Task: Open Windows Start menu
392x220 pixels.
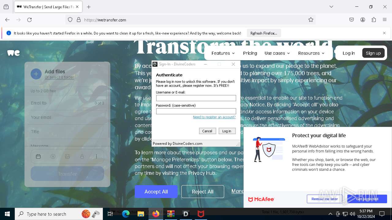Action: [7, 214]
